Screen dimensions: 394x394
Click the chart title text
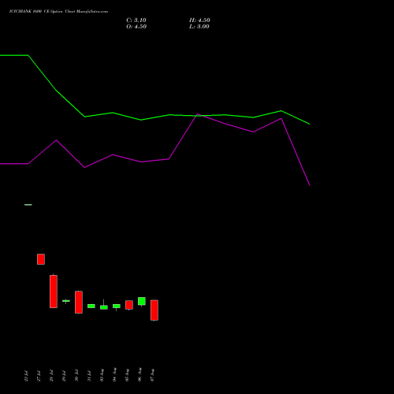pos(58,12)
